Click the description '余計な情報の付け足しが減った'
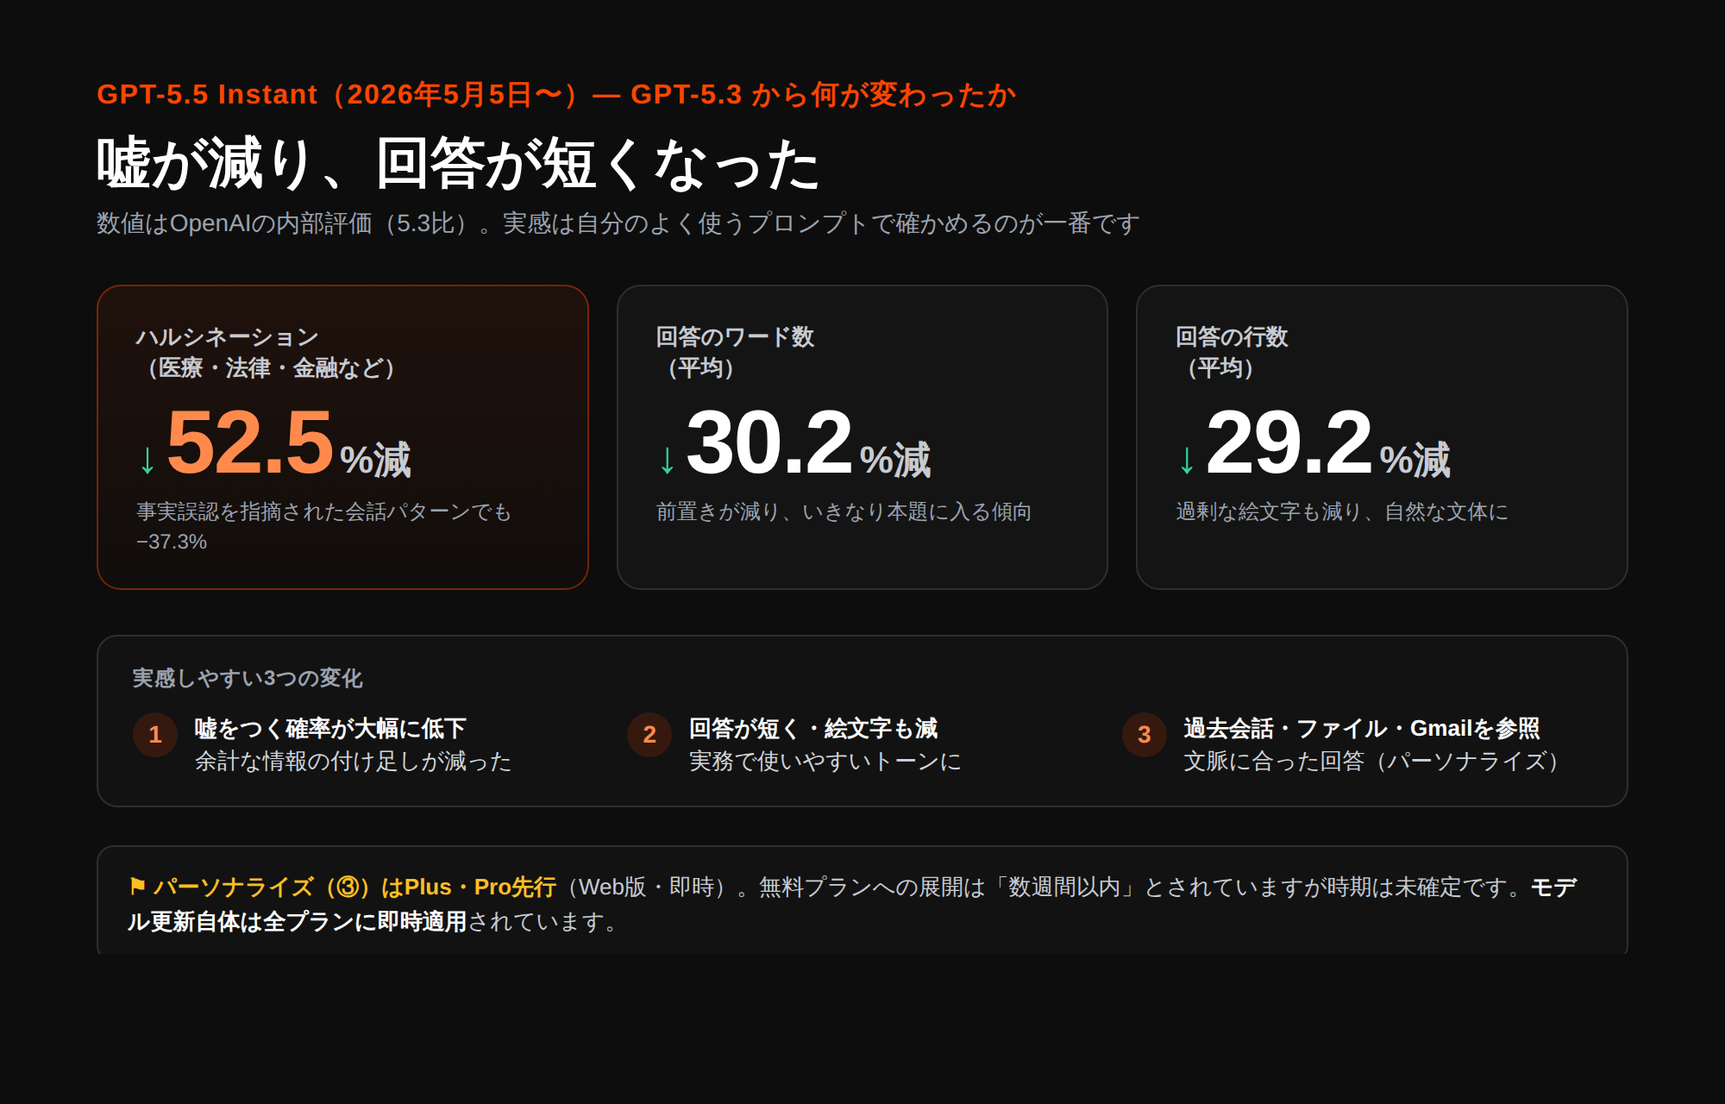 click(x=353, y=761)
